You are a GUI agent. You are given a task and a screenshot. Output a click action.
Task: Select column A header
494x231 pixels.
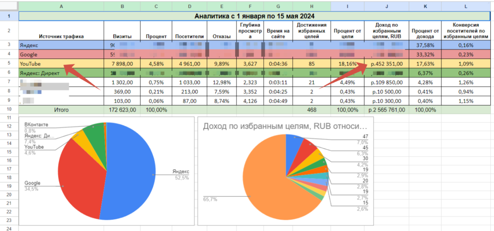pos(61,6)
